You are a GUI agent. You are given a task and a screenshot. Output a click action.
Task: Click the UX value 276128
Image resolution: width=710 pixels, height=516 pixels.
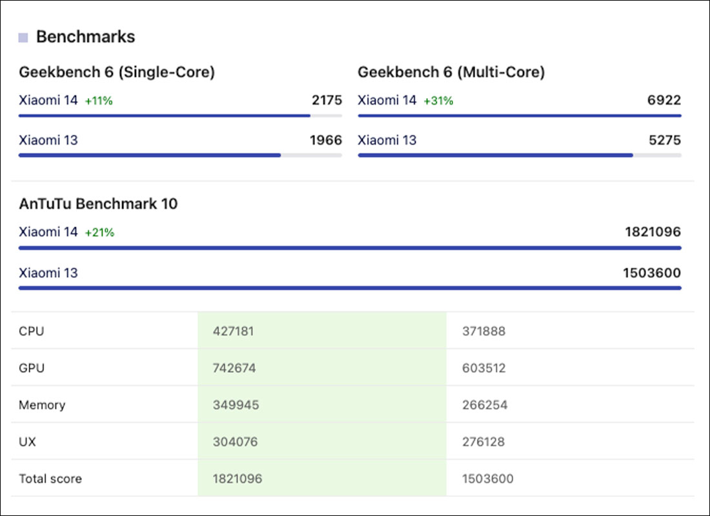click(x=483, y=442)
